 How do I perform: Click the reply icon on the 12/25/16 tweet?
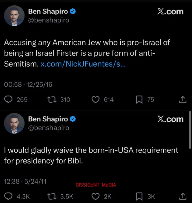pos(9,100)
